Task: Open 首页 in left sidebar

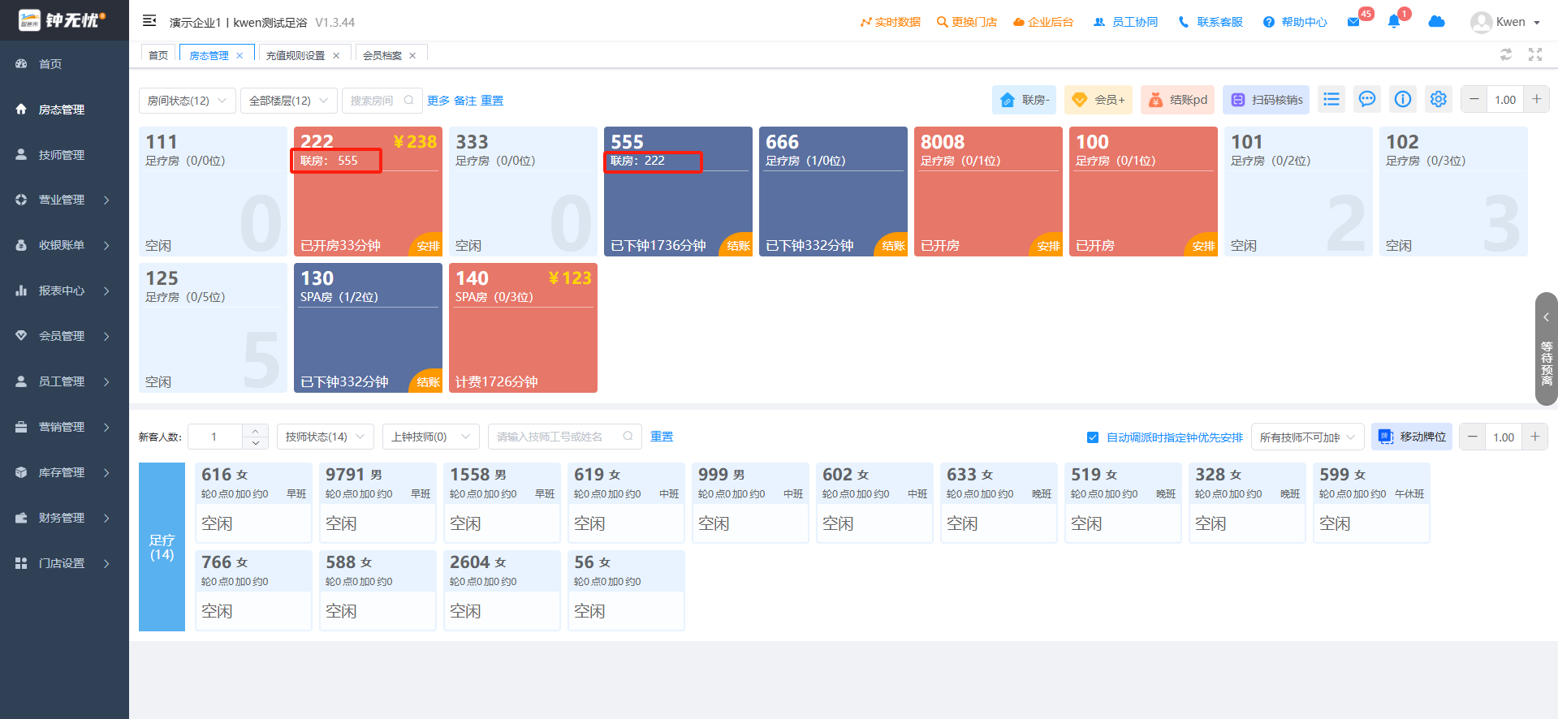Action: coord(64,64)
